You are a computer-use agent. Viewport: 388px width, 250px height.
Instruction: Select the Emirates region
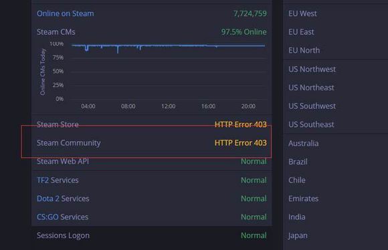[303, 199]
